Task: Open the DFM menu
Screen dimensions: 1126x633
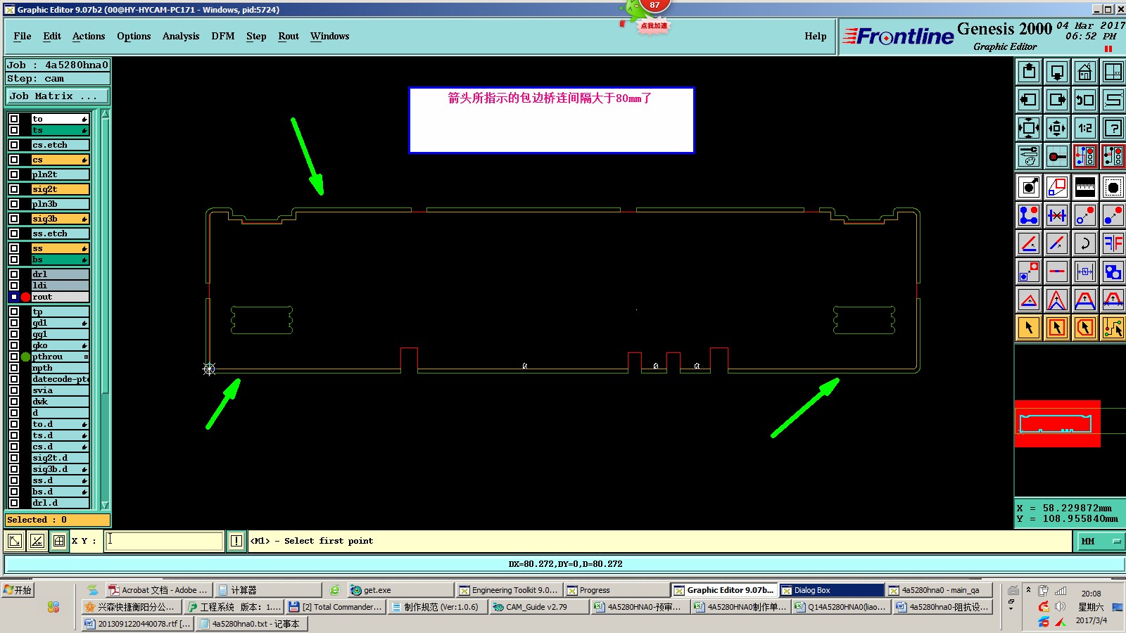Action: pos(223,36)
